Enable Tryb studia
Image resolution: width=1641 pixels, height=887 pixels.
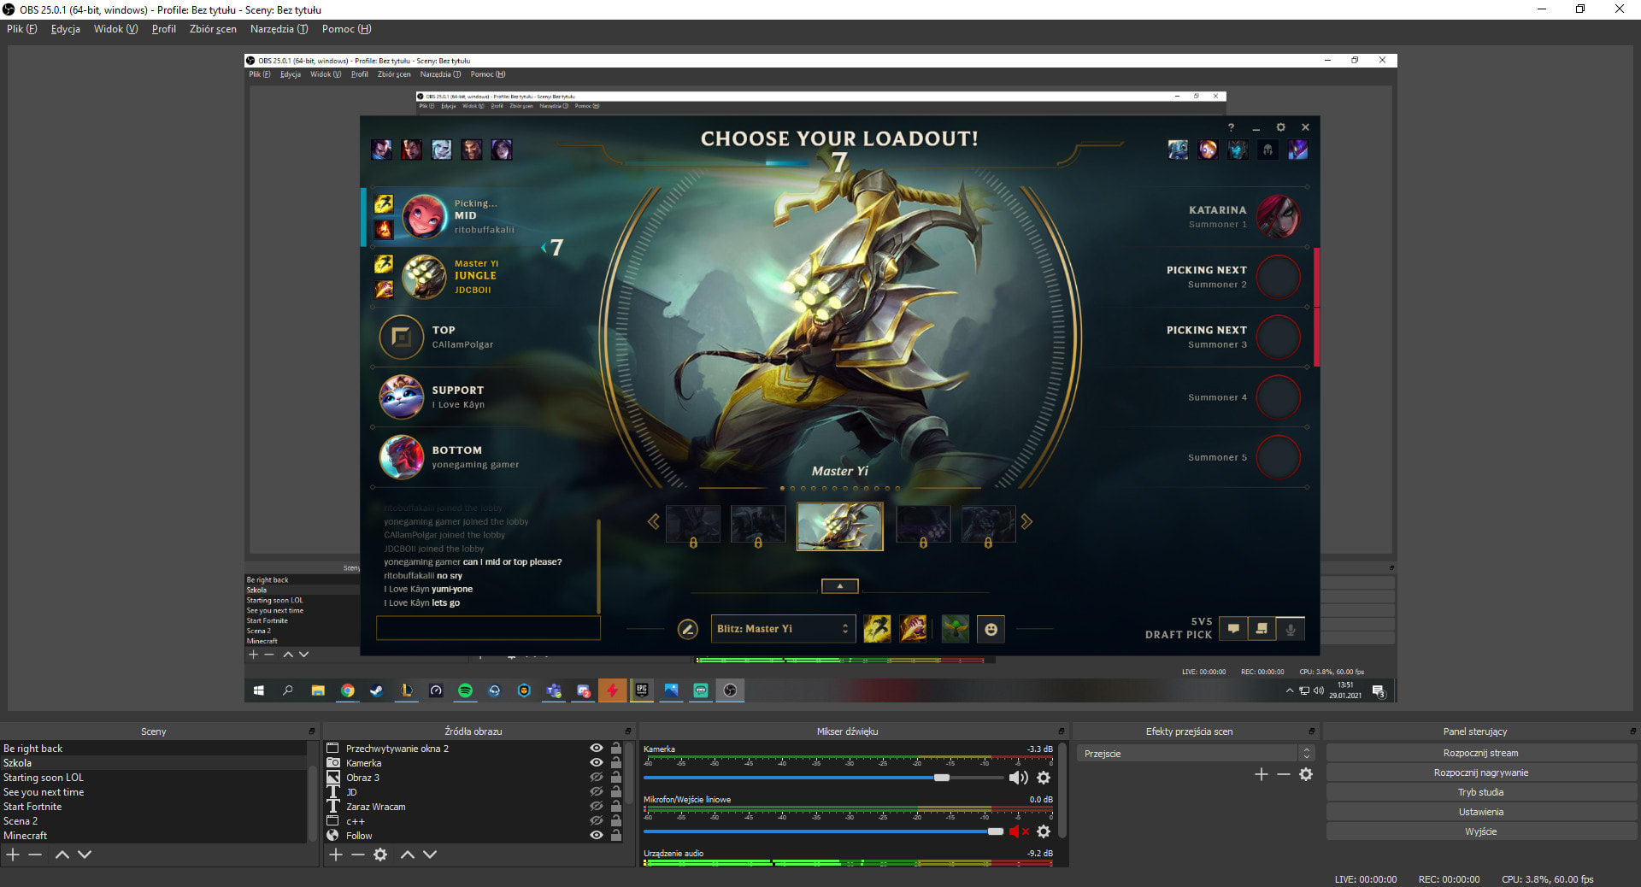tap(1480, 793)
